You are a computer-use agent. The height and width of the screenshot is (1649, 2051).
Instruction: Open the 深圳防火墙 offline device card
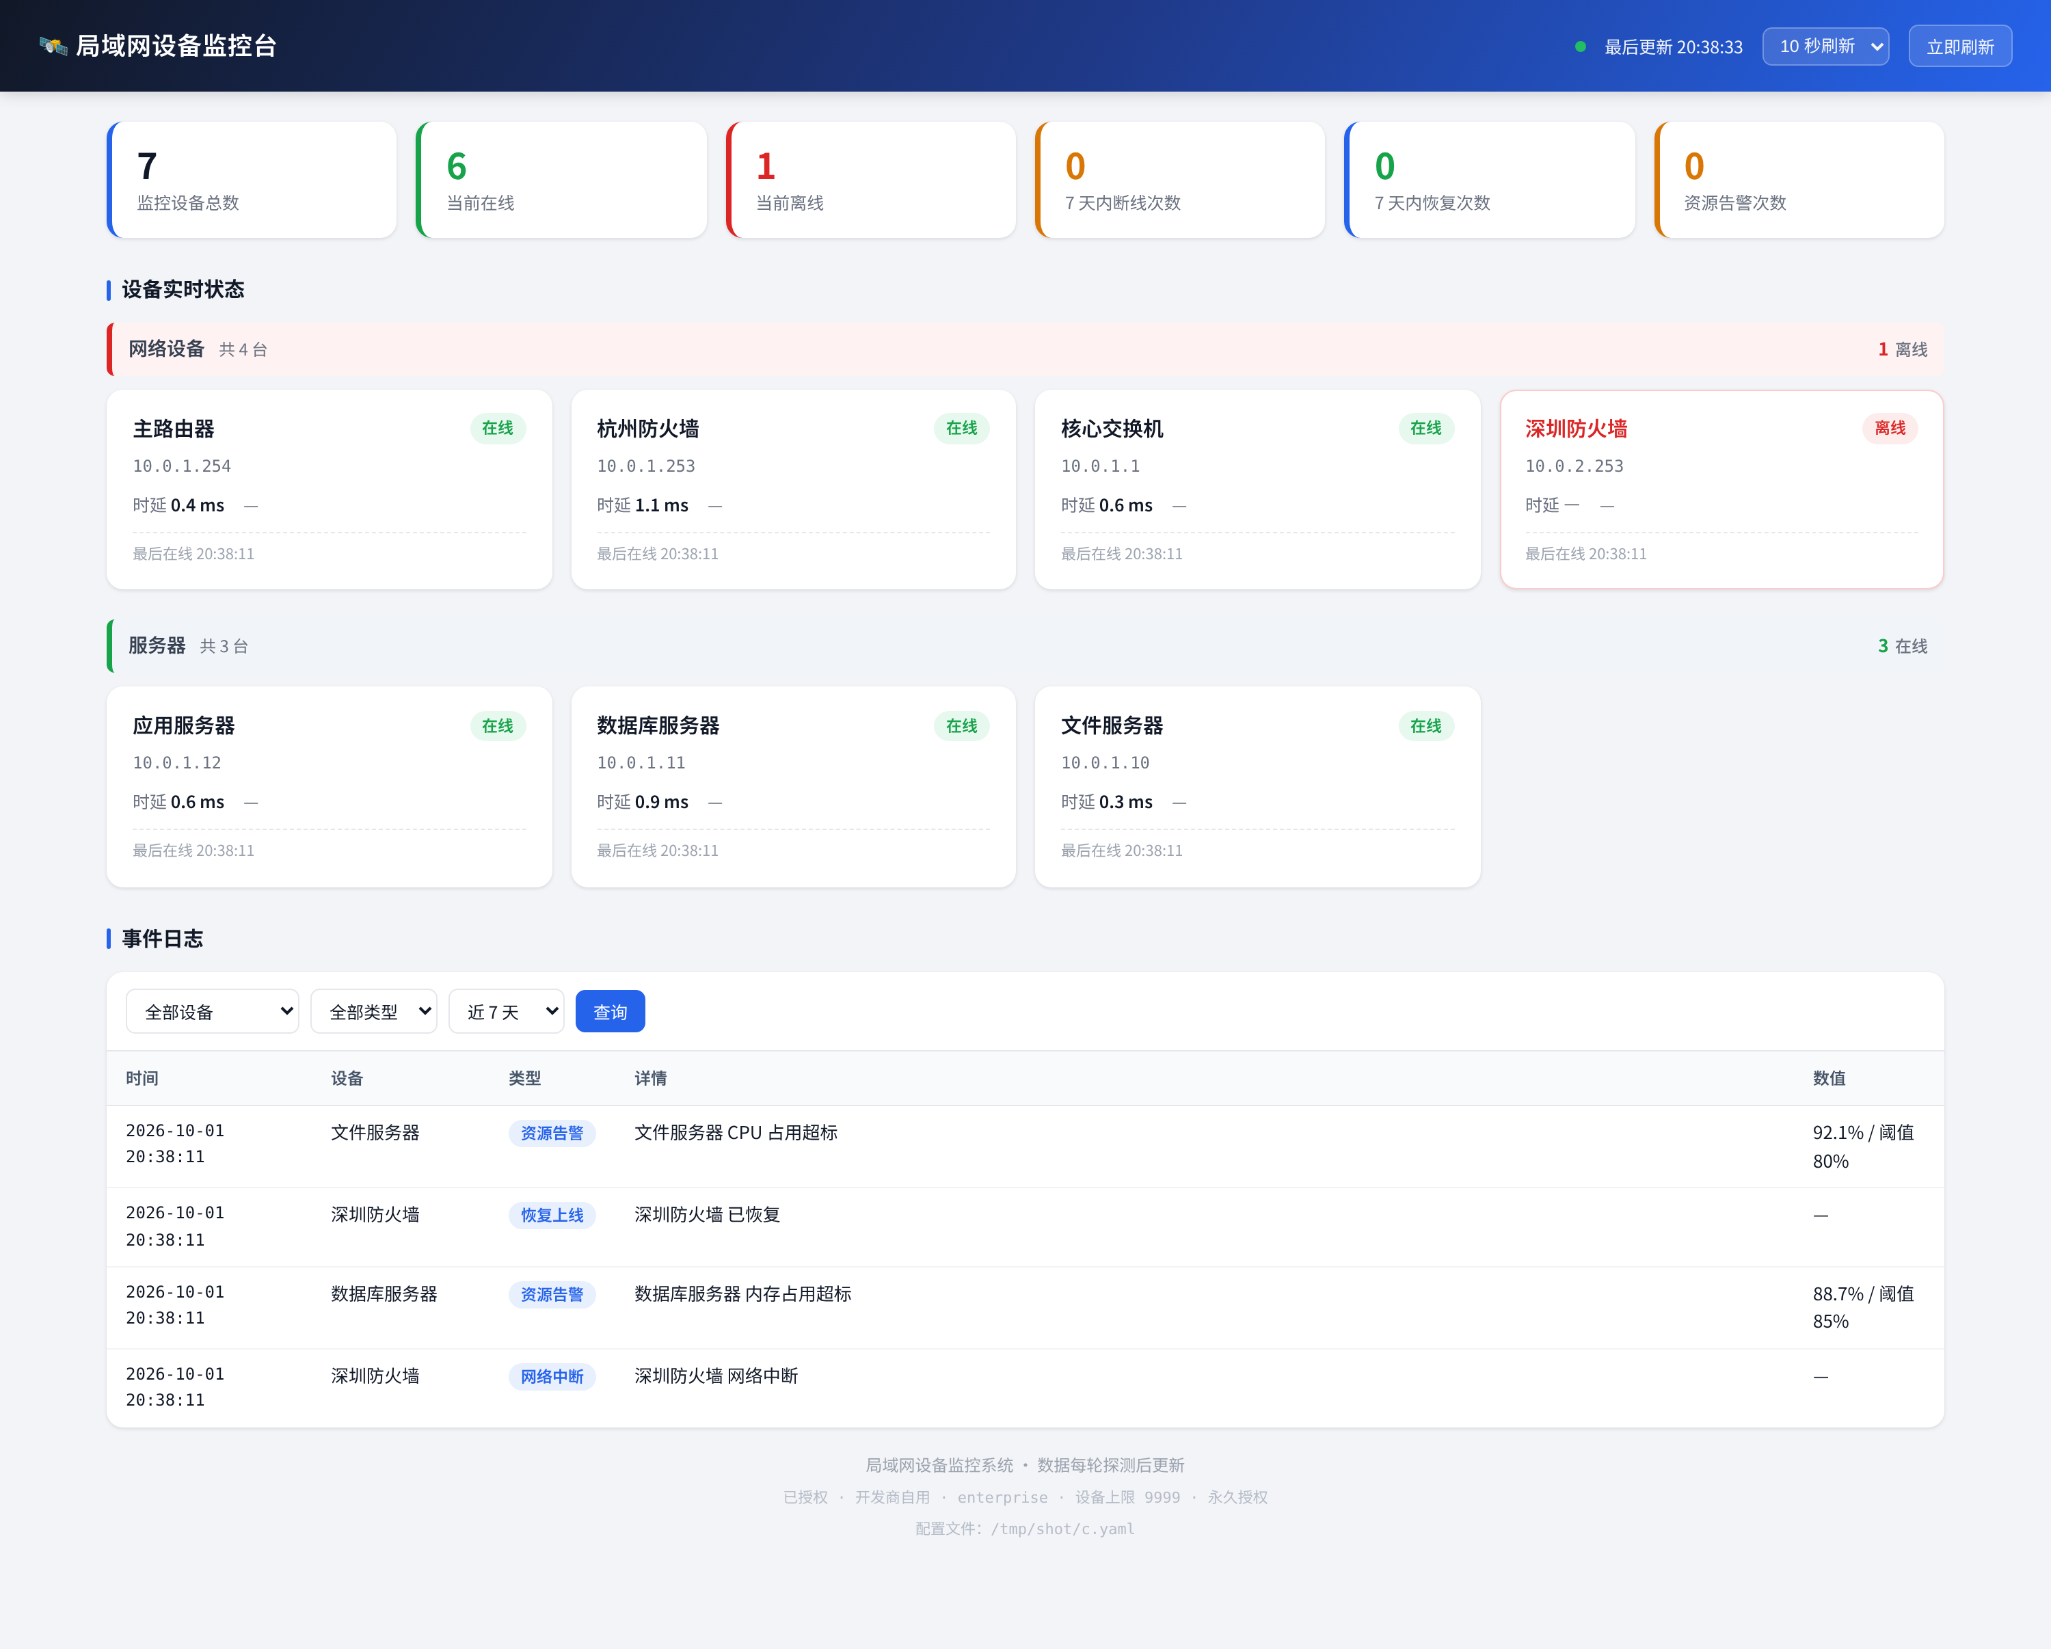[1721, 489]
